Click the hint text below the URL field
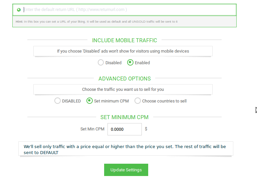 [100, 22]
